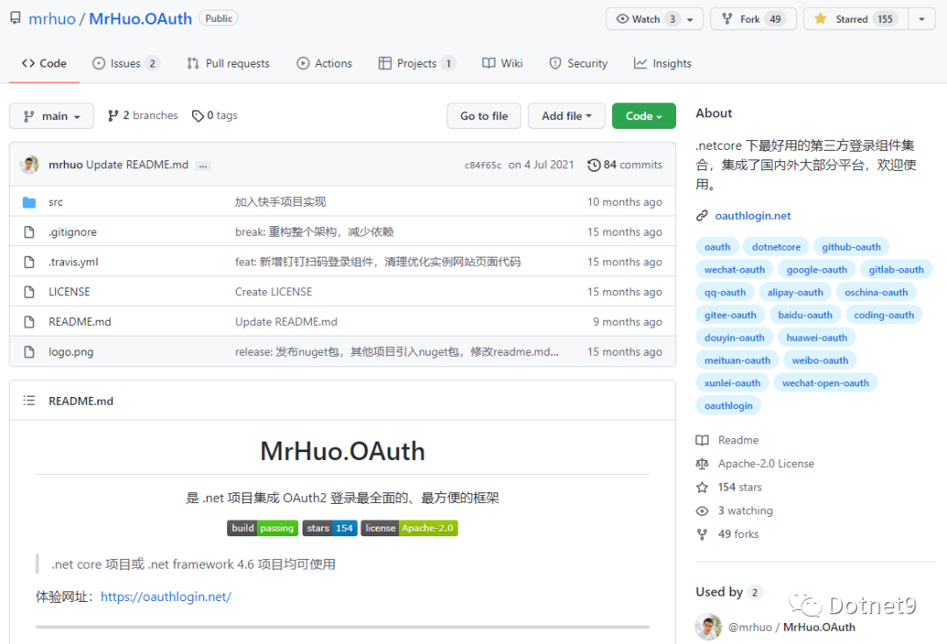947x644 pixels.
Task: Open the Add file dropdown
Action: tap(566, 116)
